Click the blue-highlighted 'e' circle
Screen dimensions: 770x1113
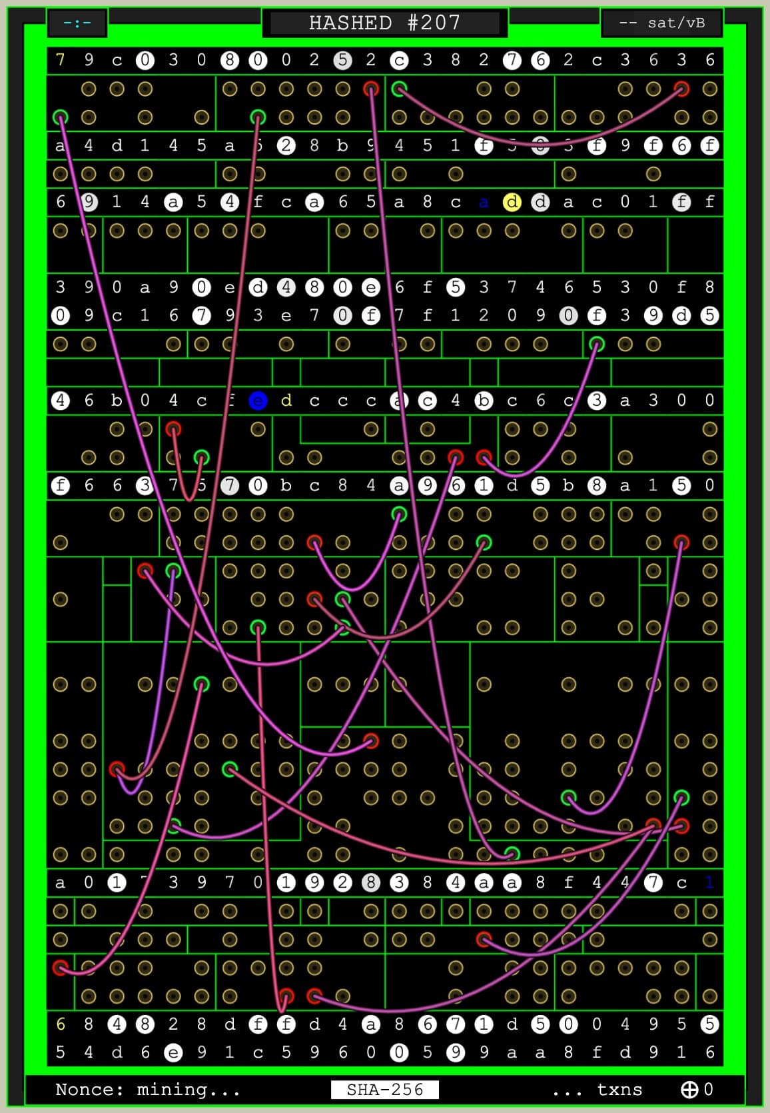click(258, 401)
